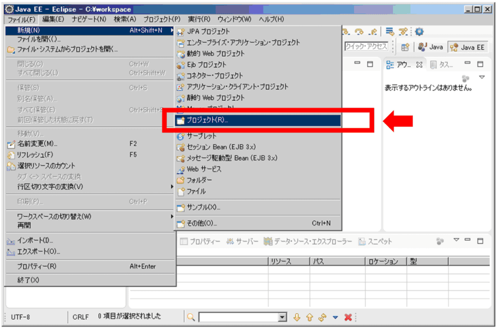Create a セッション Bean (EJB 3.x)
The height and width of the screenshot is (330, 498).
tap(258, 147)
